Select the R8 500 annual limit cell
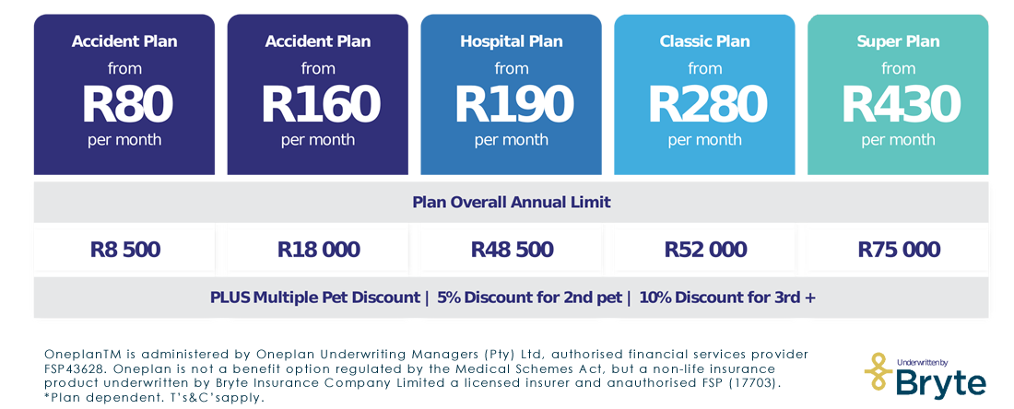This screenshot has height=409, width=1014. (x=125, y=250)
